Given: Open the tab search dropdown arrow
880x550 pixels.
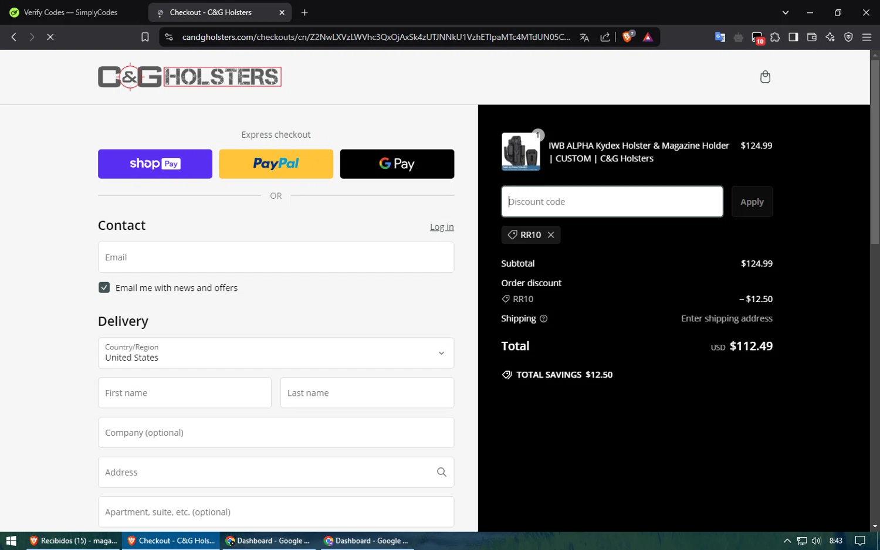Looking at the screenshot, I should (x=786, y=12).
